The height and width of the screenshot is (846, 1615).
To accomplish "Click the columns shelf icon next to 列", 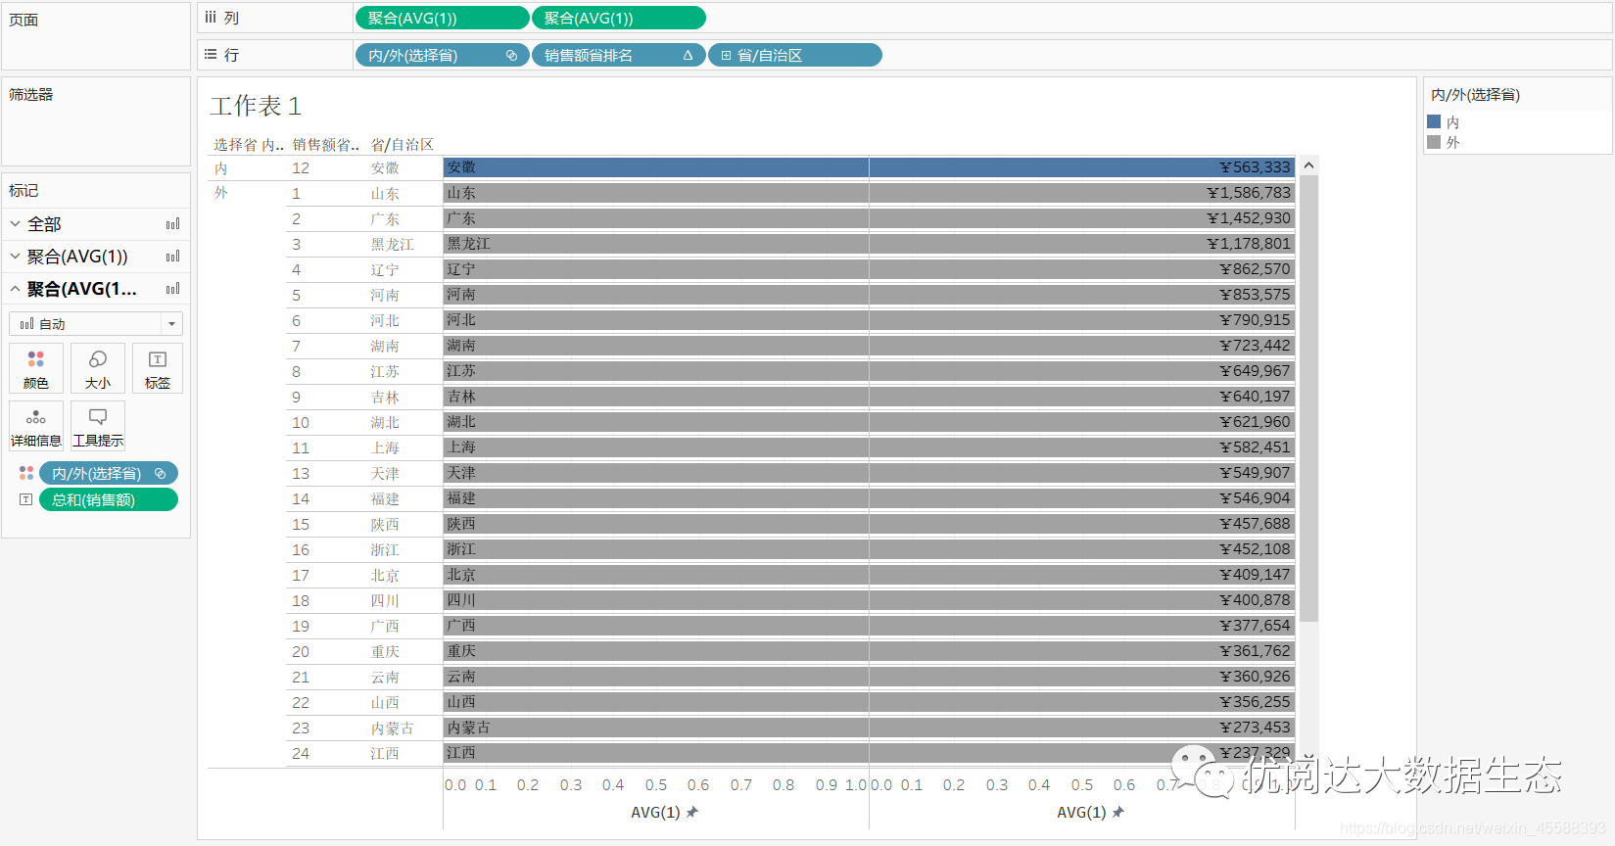I will click(x=211, y=18).
